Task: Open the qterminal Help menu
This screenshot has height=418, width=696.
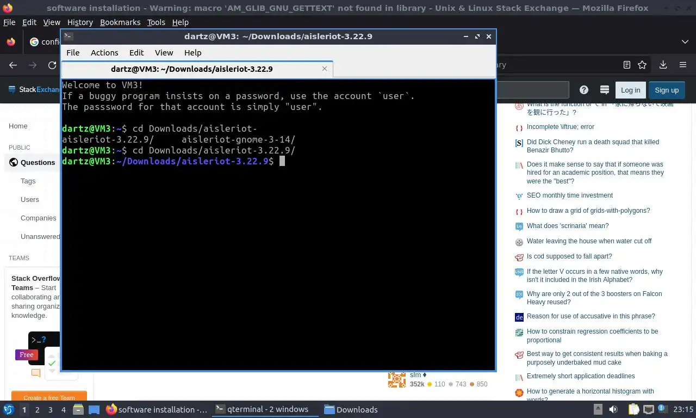Action: [192, 53]
